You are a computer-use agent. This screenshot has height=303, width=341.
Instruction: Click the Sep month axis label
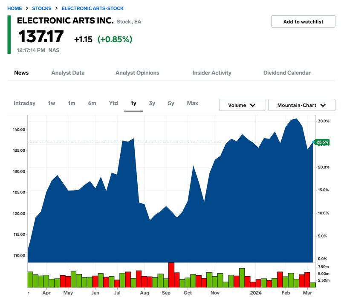(166, 293)
